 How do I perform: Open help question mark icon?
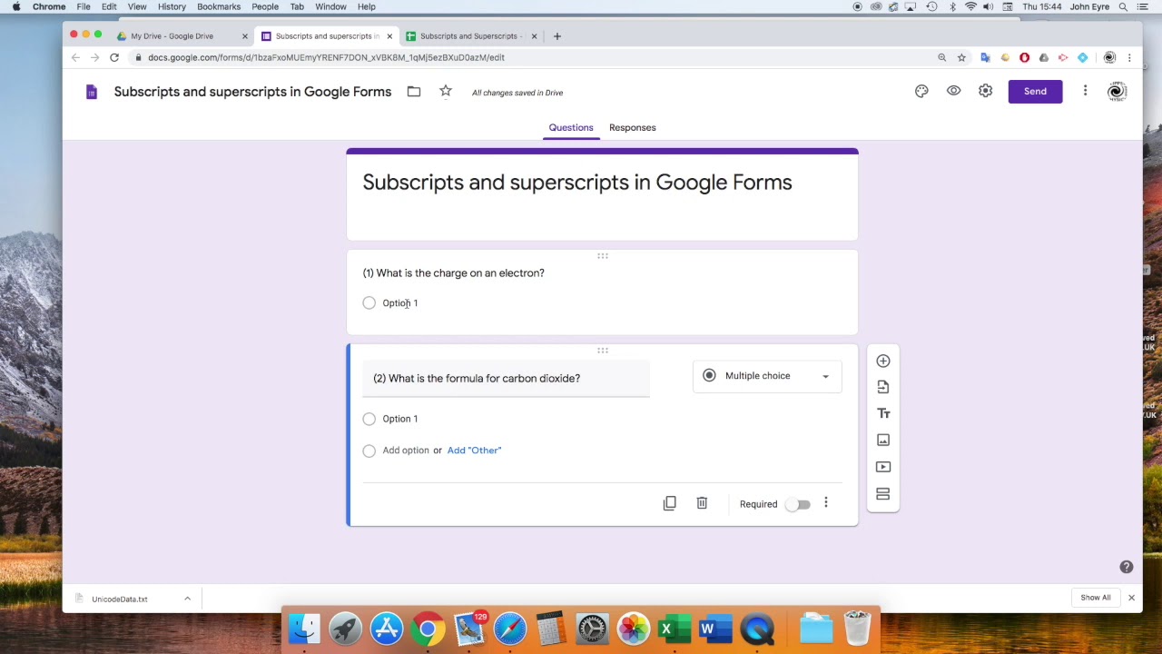click(1127, 567)
